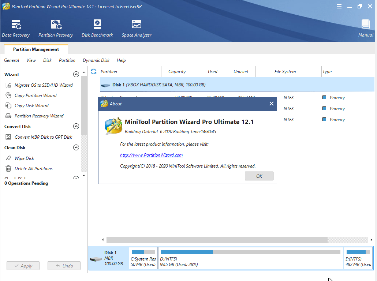This screenshot has width=377, height=281.
Task: Click Migrate OS to SSD/HD Wizard label
Action: pos(44,85)
